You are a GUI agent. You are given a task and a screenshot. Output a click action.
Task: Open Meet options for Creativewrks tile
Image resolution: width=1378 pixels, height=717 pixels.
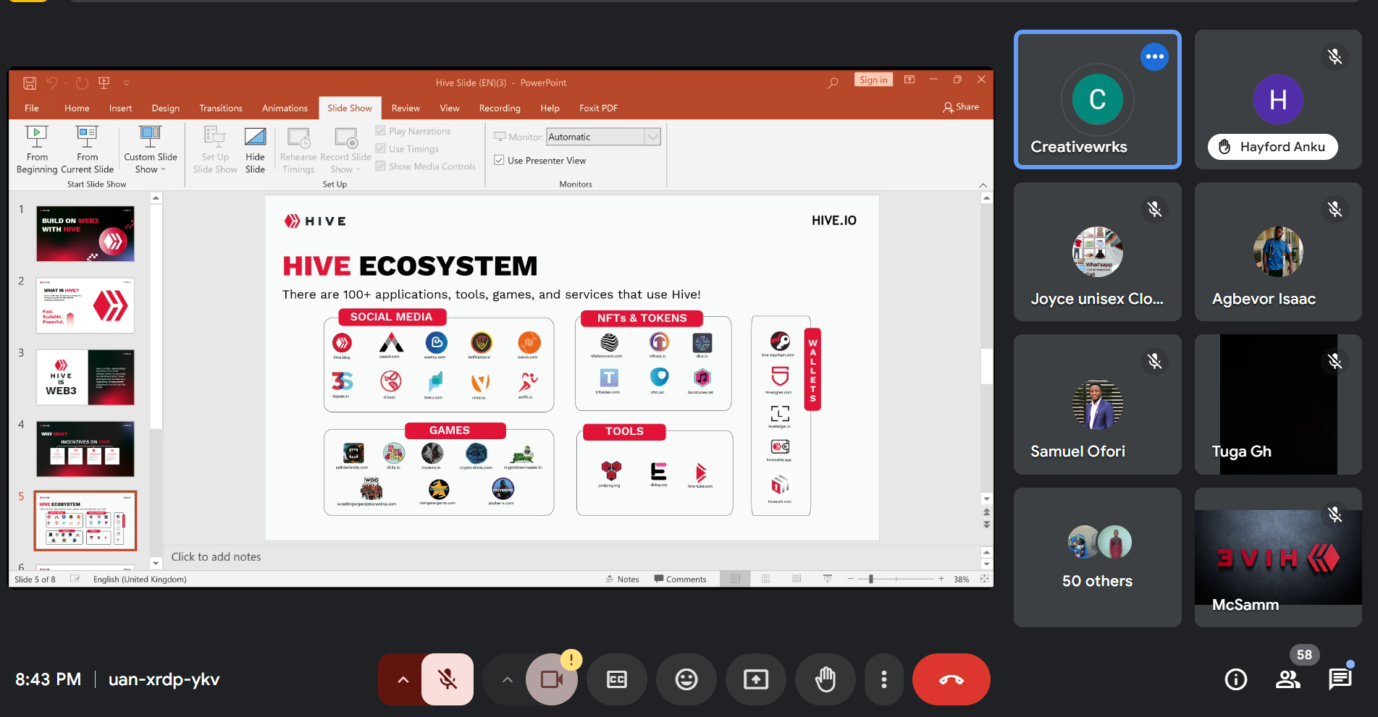(1154, 56)
